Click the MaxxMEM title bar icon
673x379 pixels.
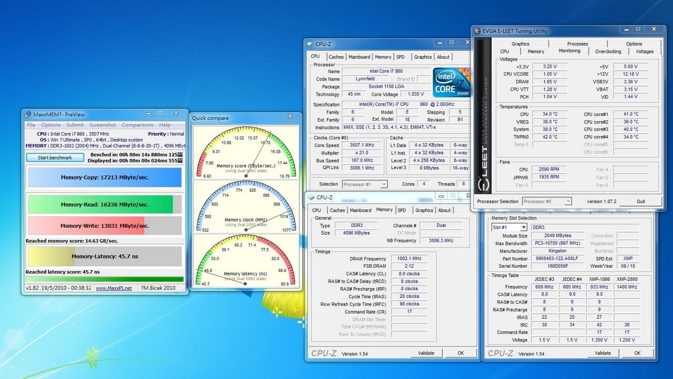click(x=27, y=114)
